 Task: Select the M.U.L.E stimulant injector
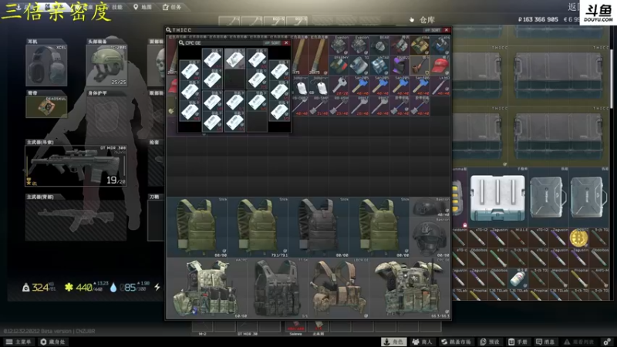coord(518,238)
